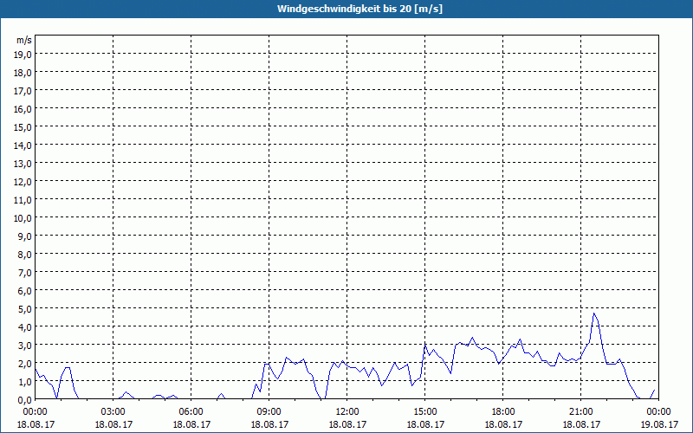Click the 09:00 time axis label
693x433 pixels.
point(269,411)
